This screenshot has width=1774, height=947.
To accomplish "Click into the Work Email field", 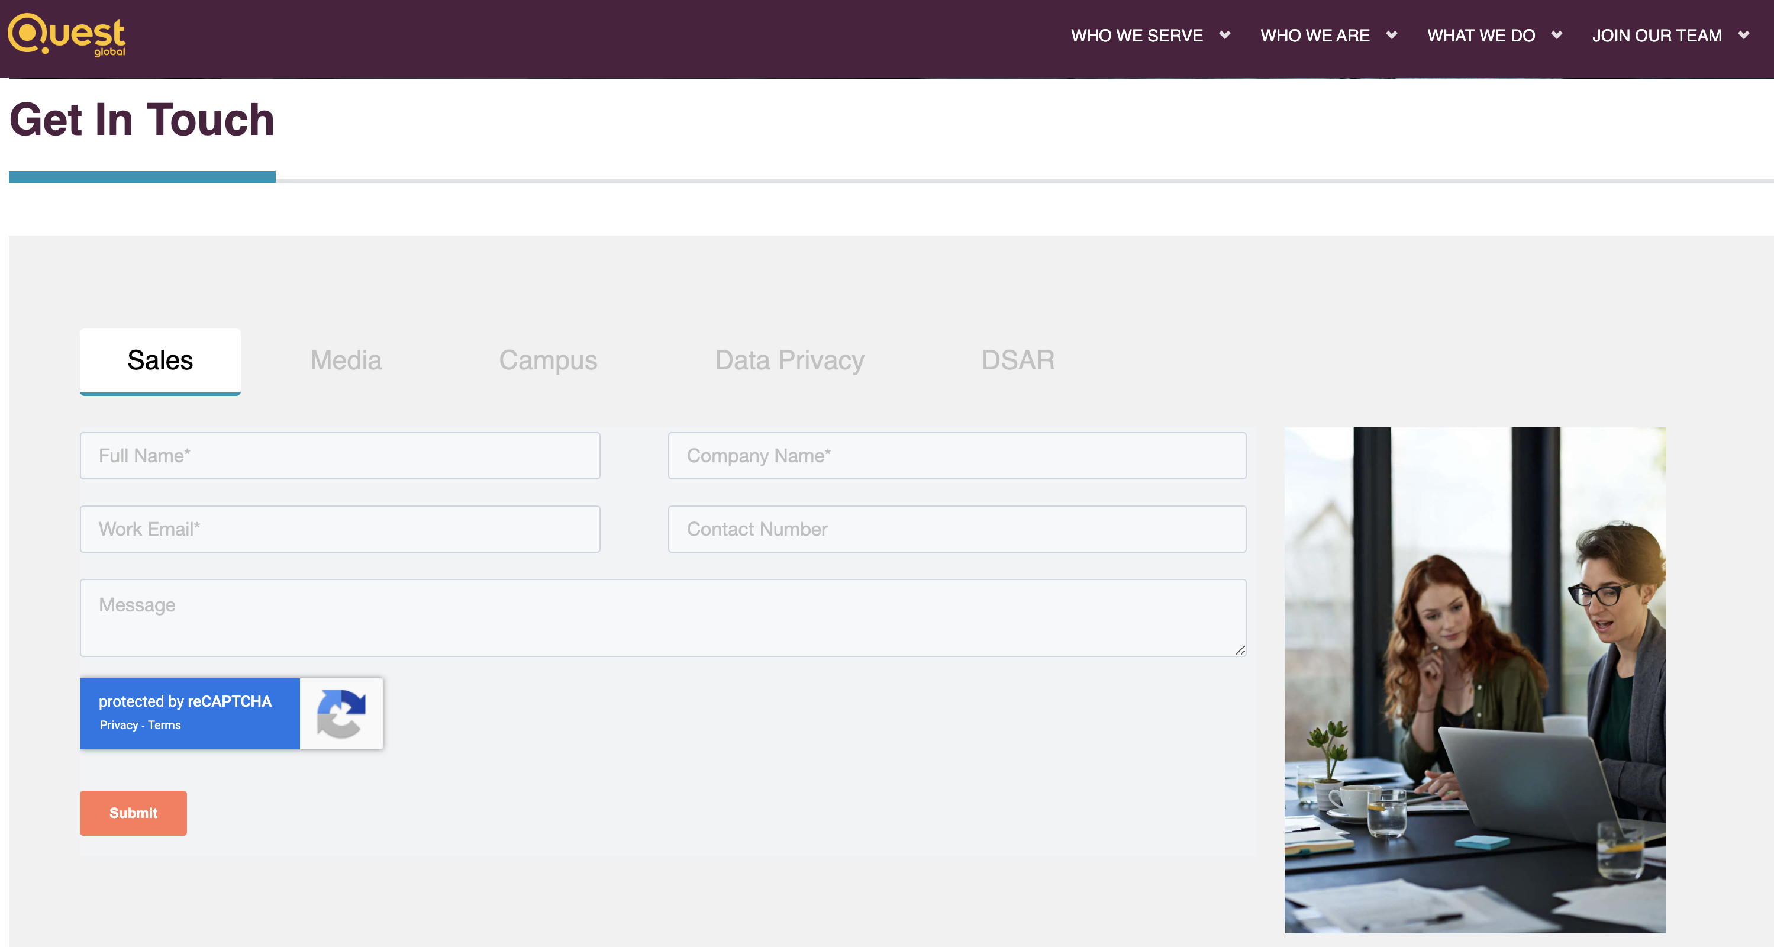I will point(340,529).
